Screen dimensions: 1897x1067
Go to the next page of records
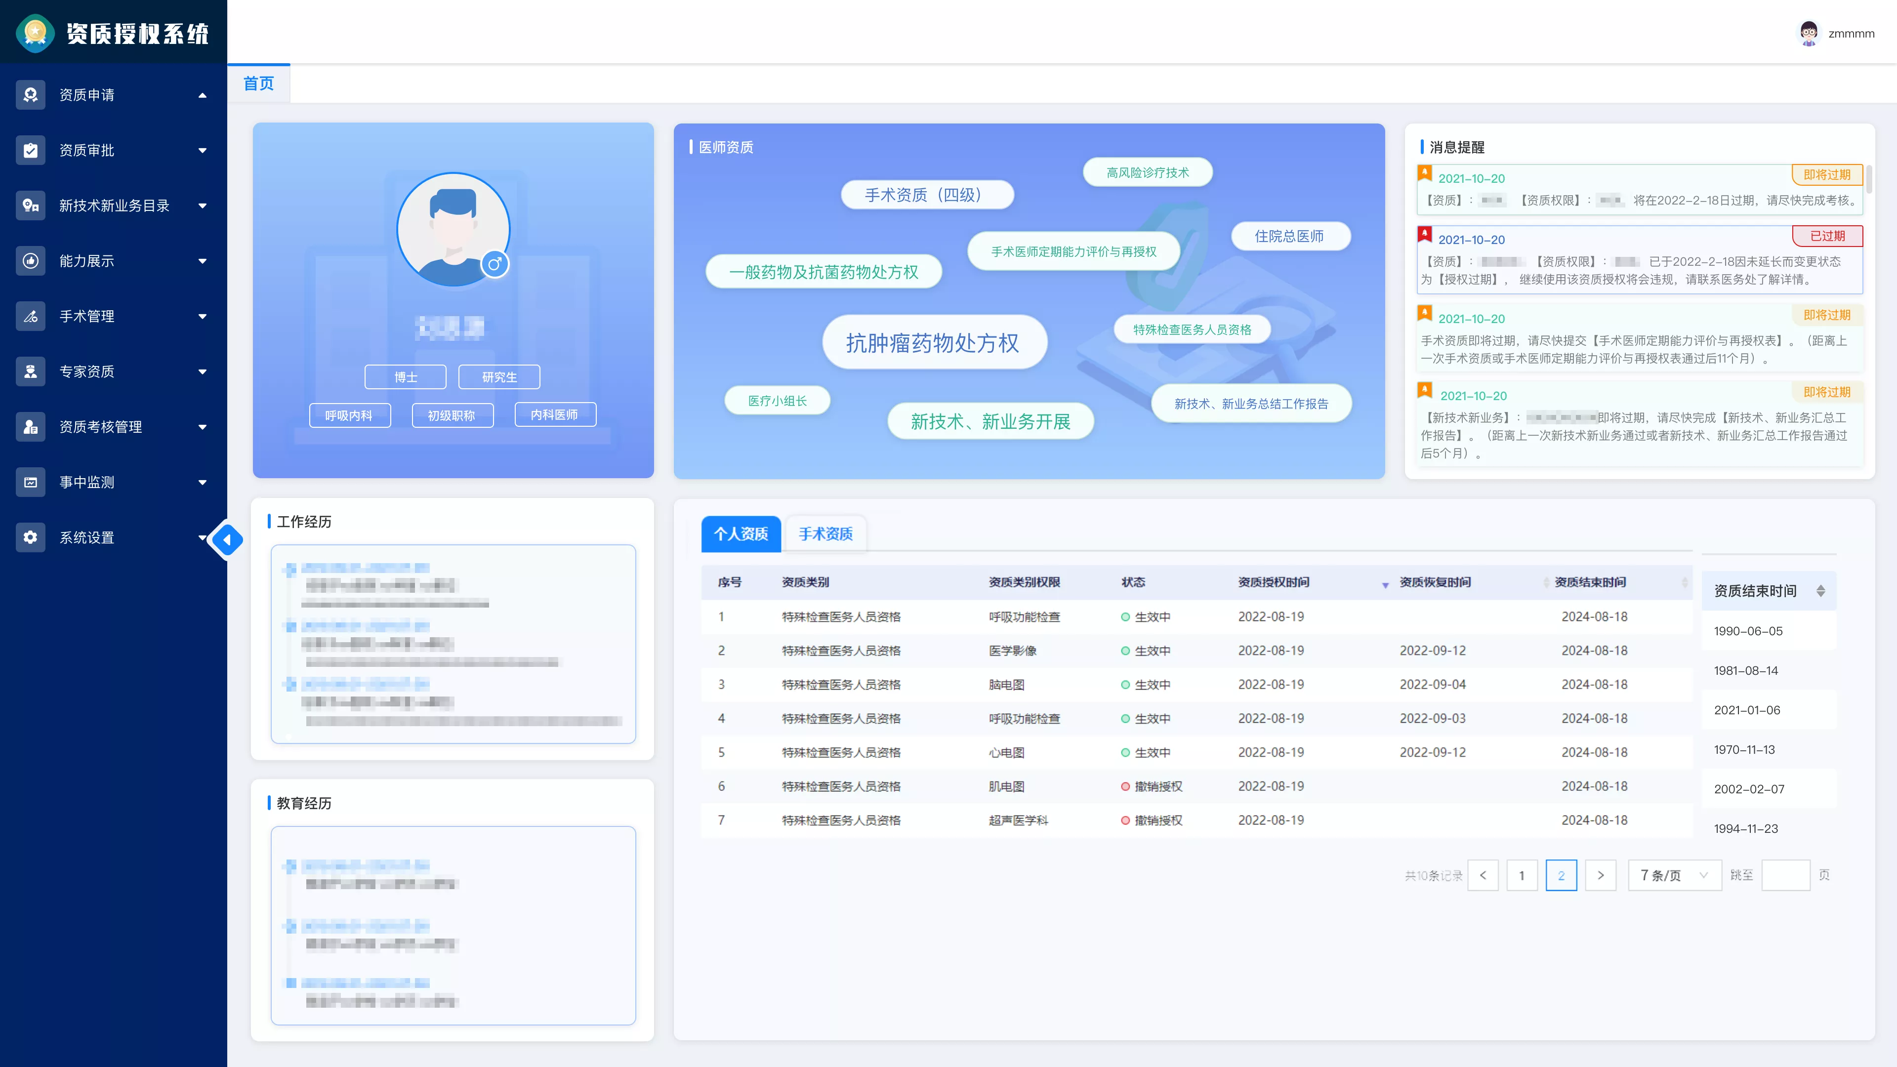click(x=1600, y=875)
